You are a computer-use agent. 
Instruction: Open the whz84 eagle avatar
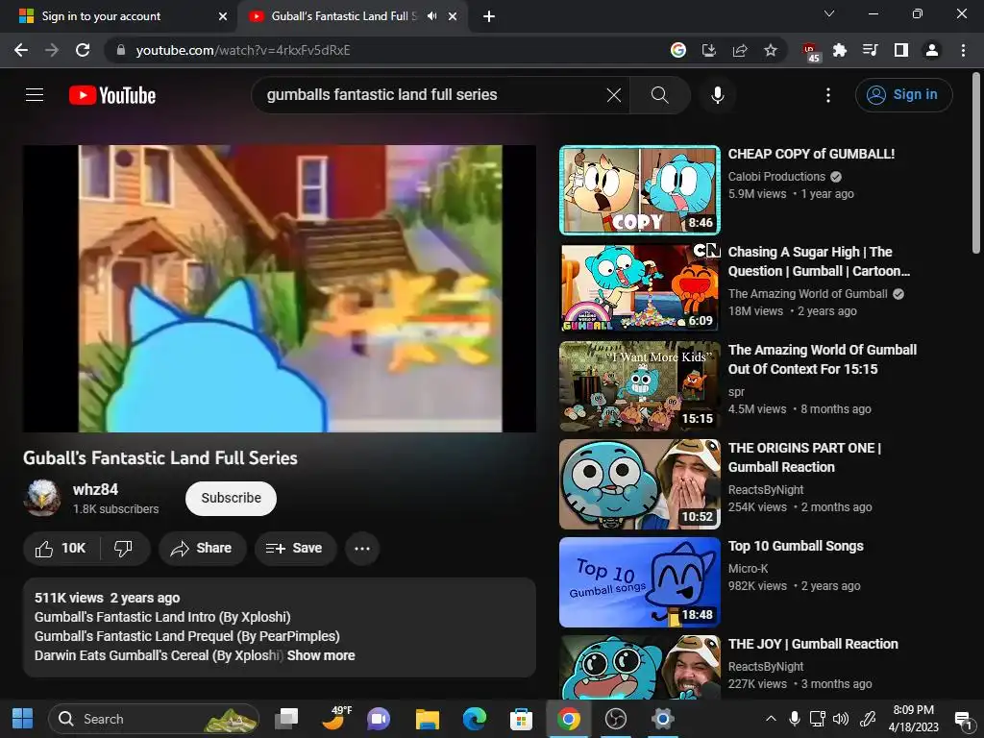click(42, 498)
